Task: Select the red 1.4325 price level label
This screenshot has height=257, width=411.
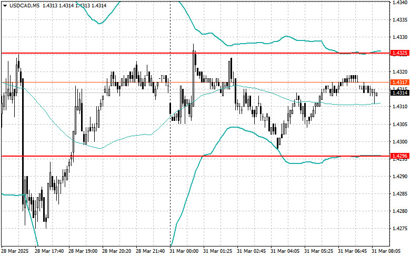Action: coord(399,53)
